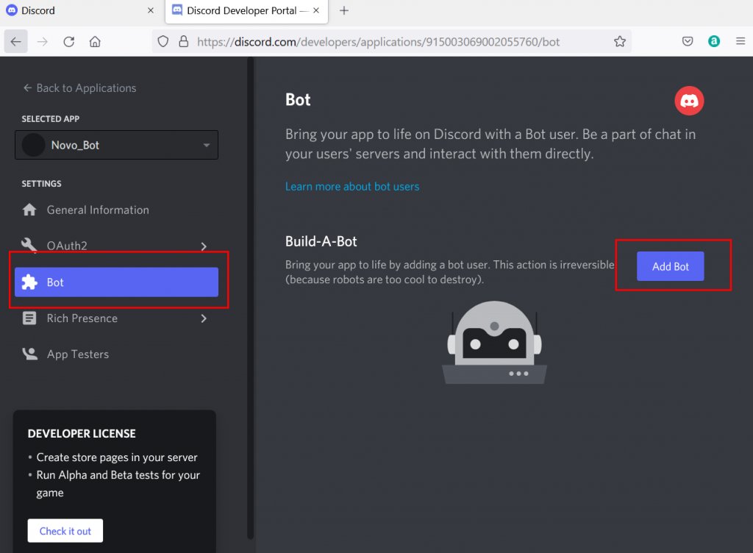Expand the OAuth2 submenu chevron
The width and height of the screenshot is (753, 553).
click(204, 246)
